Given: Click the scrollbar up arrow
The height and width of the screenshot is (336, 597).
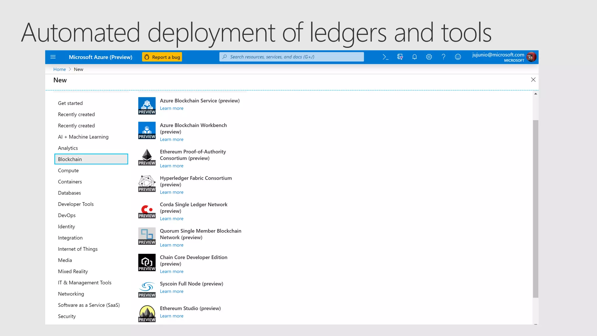Looking at the screenshot, I should [535, 94].
